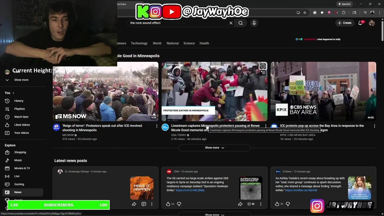The height and width of the screenshot is (216, 384).
Task: Like the CNN news post
Action: pos(168,204)
